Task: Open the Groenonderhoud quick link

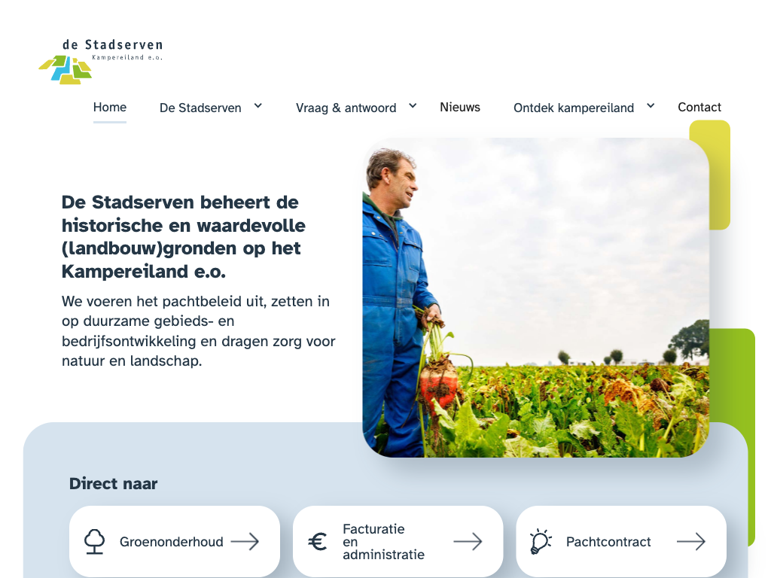Action: coord(175,542)
